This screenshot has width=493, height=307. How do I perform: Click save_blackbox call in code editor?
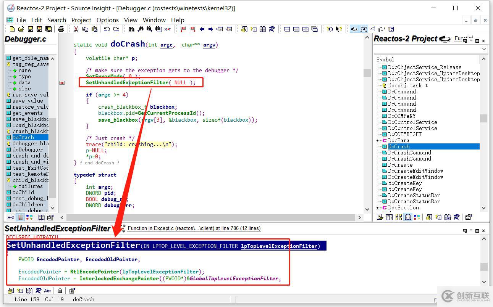[x=118, y=120]
